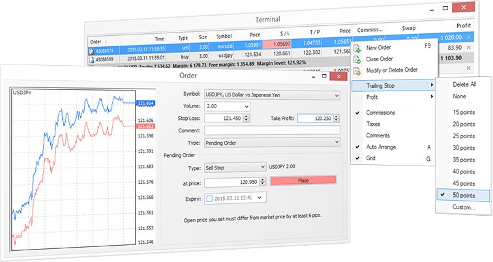The height and width of the screenshot is (262, 493).
Task: Open the Sell Stop type dropdown
Action: tap(235, 167)
